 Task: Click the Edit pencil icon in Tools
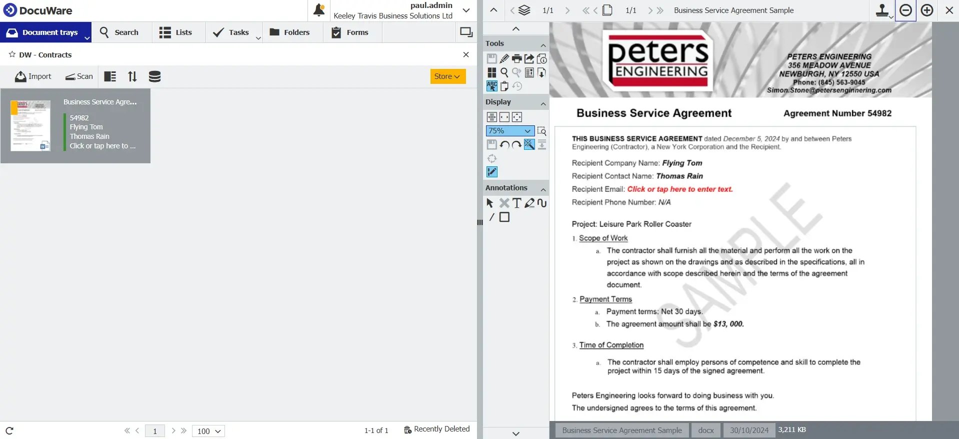point(504,58)
